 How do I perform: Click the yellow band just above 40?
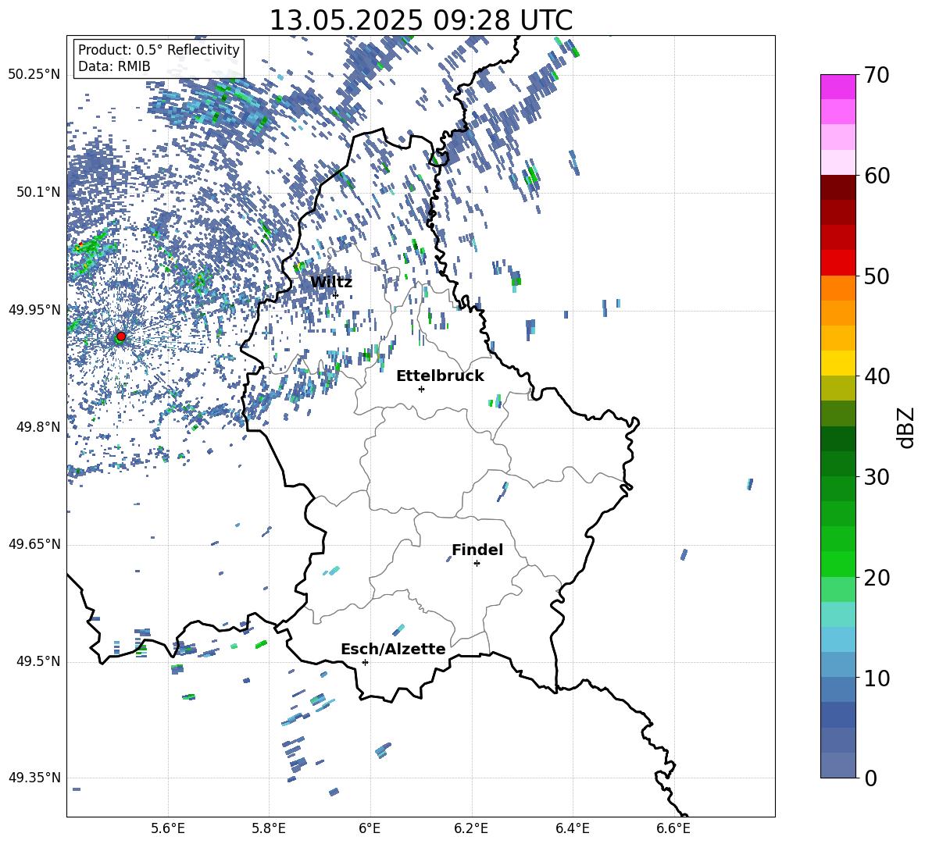tap(837, 363)
